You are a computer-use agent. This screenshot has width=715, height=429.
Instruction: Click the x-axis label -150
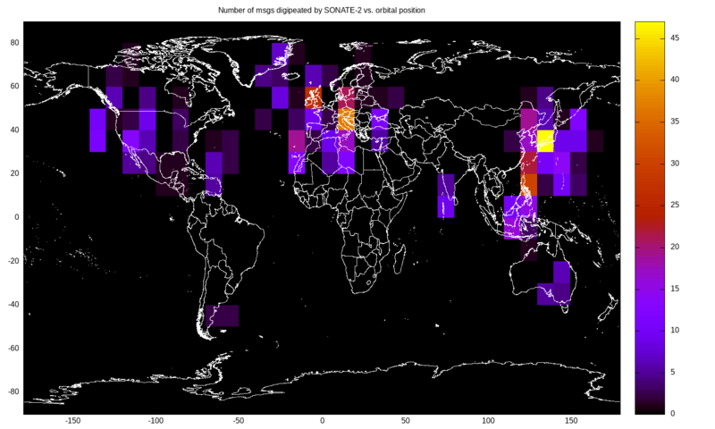72,420
